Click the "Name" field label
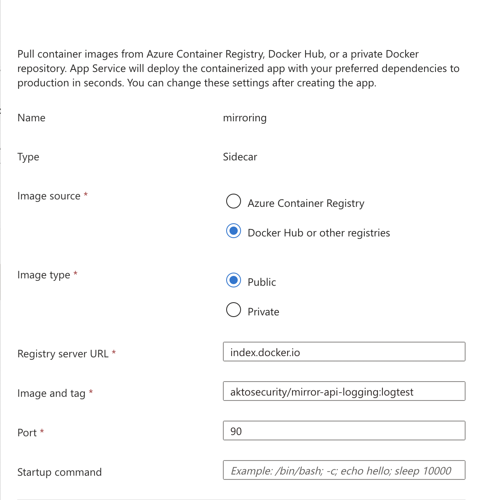 pyautogui.click(x=31, y=118)
